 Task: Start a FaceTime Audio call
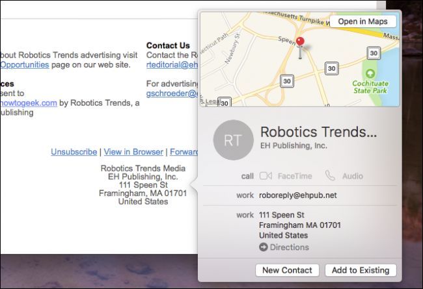pos(331,176)
